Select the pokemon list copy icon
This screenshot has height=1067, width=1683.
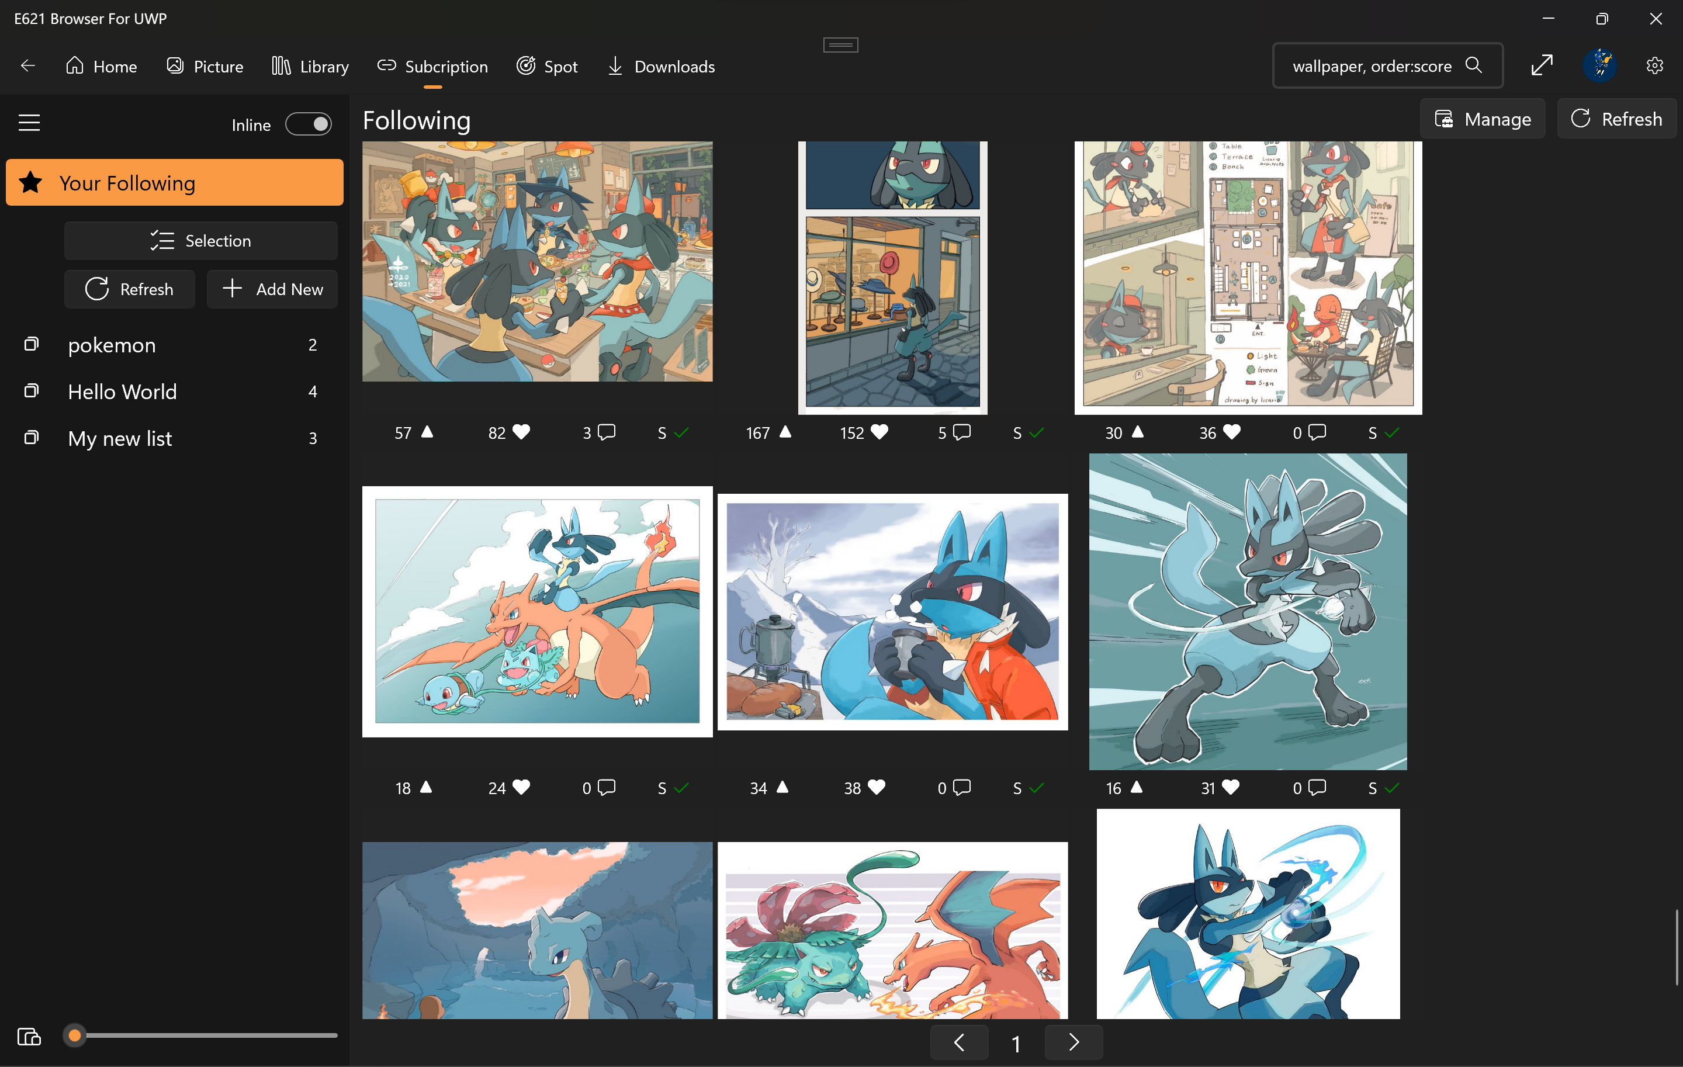pyautogui.click(x=31, y=345)
